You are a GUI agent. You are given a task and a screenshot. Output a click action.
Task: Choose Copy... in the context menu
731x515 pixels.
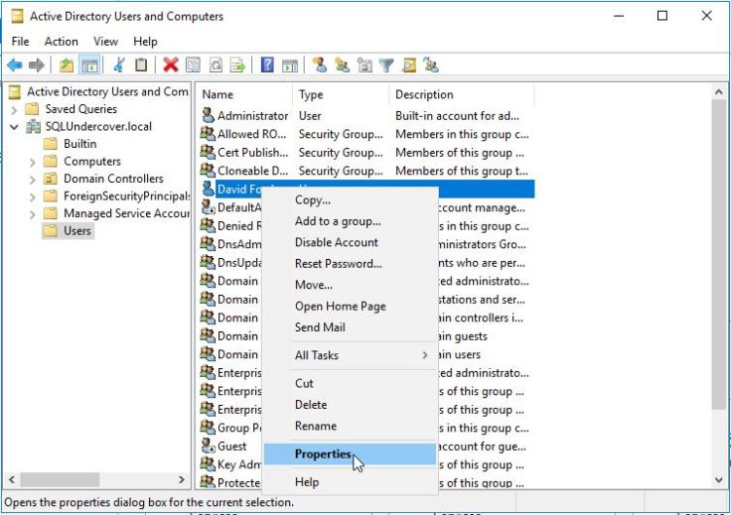[x=351, y=200]
